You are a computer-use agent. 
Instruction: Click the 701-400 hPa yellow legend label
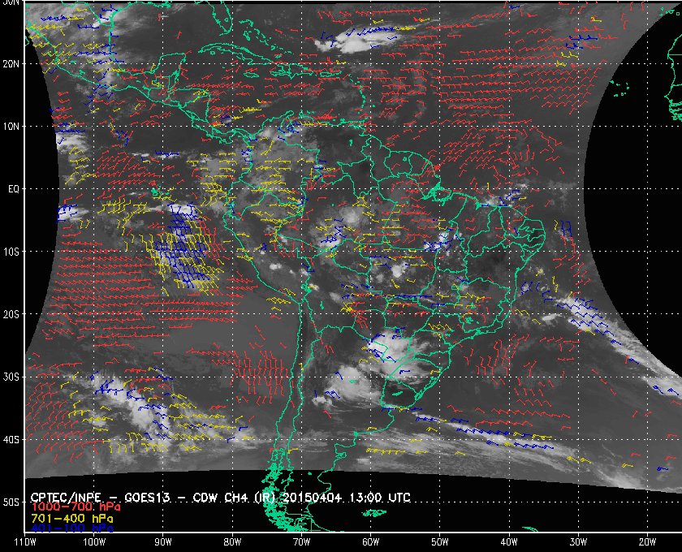[x=72, y=519]
